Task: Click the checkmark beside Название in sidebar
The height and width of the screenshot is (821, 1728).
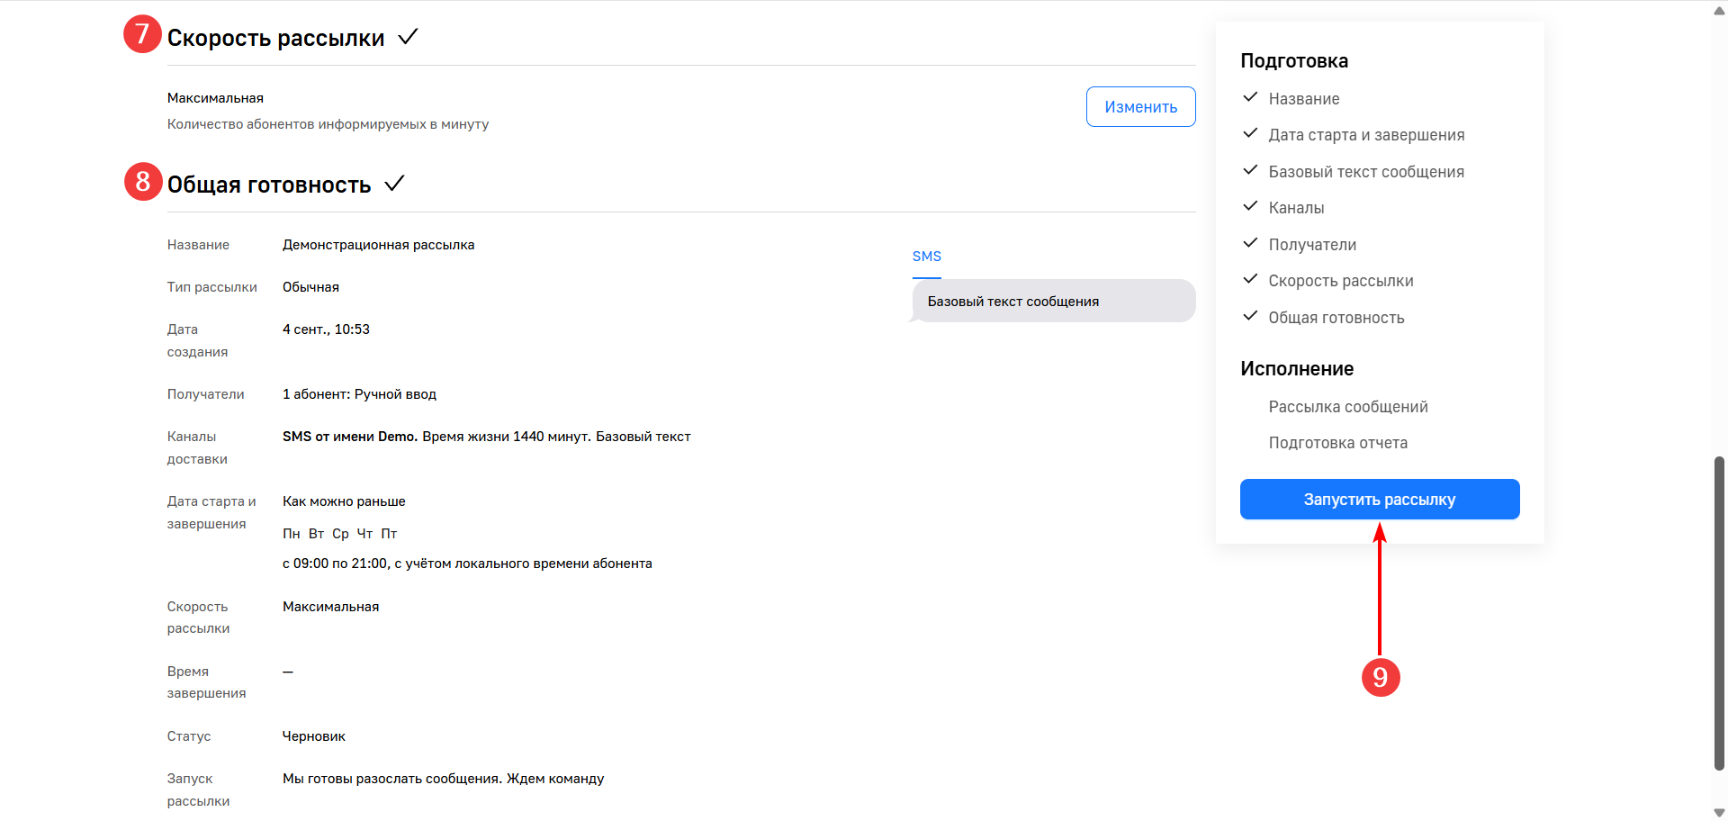Action: pos(1250,97)
